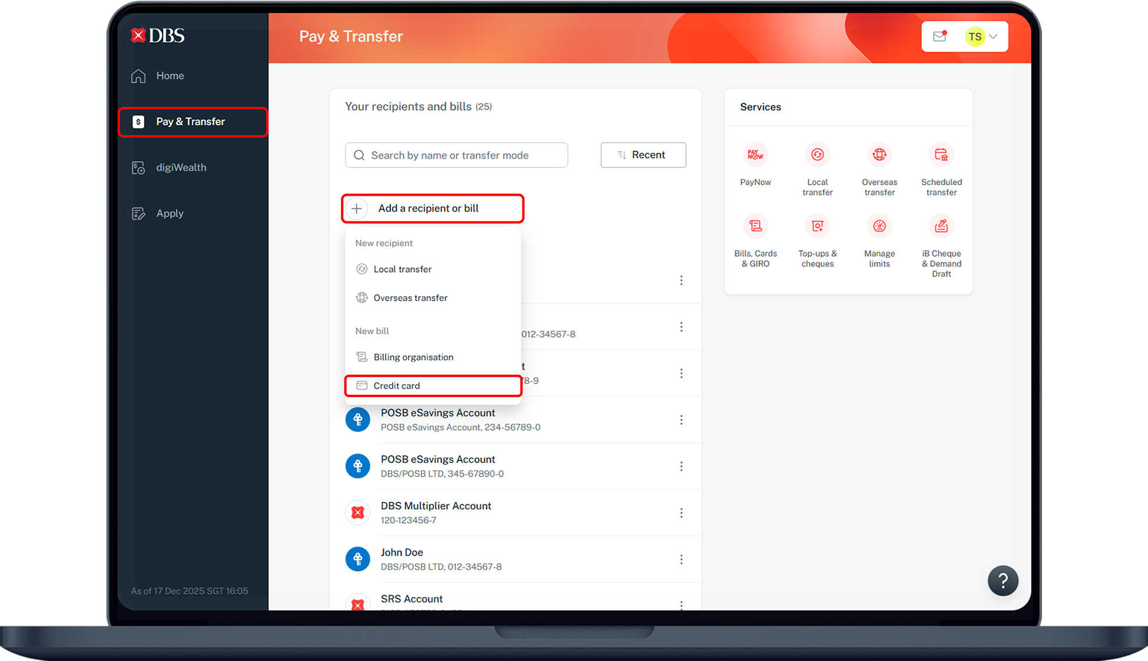Open the Scheduled transfer service icon
Viewport: 1148px width, 661px height.
[x=941, y=155]
